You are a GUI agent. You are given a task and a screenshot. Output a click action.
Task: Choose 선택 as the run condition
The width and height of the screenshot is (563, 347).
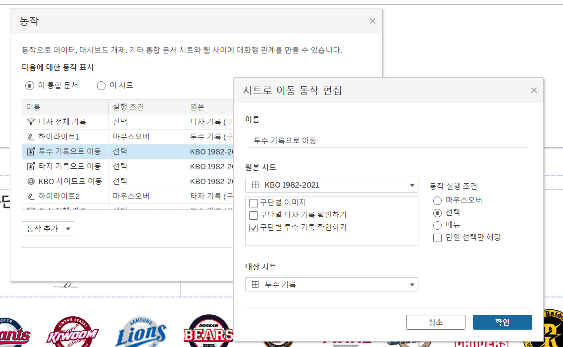tap(437, 213)
